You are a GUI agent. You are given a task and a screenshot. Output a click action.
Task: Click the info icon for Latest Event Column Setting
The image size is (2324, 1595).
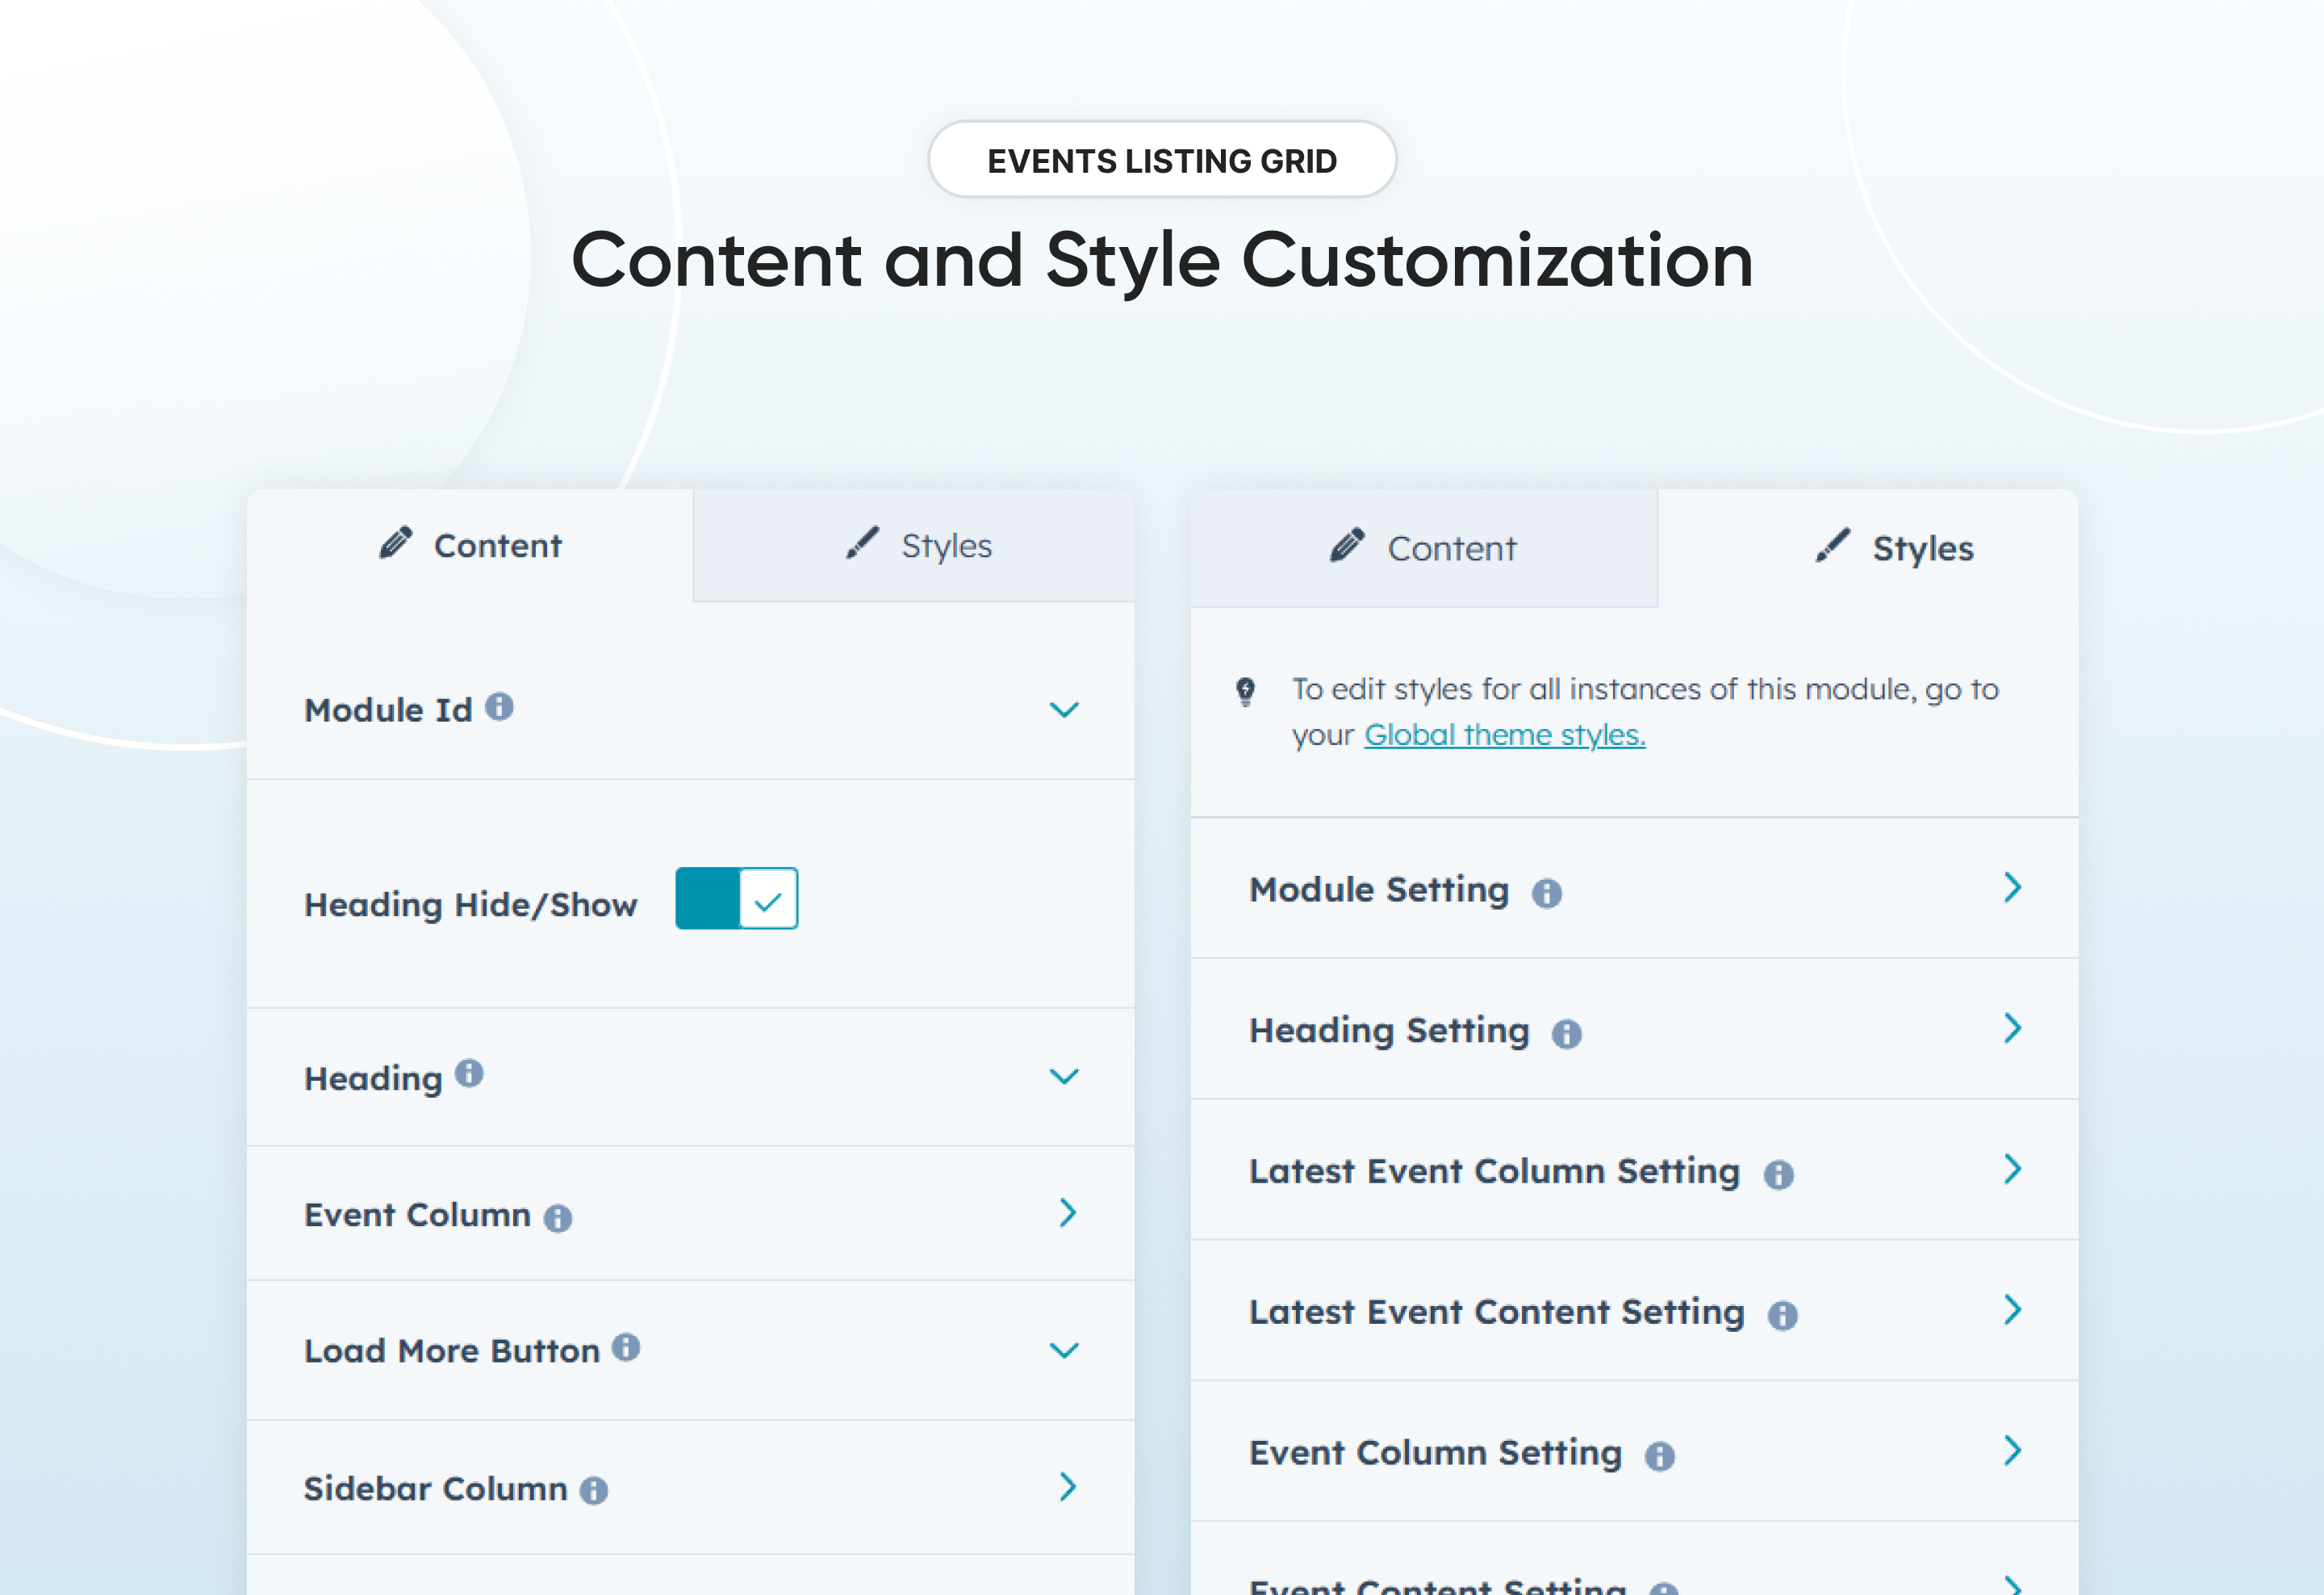1778,1174
